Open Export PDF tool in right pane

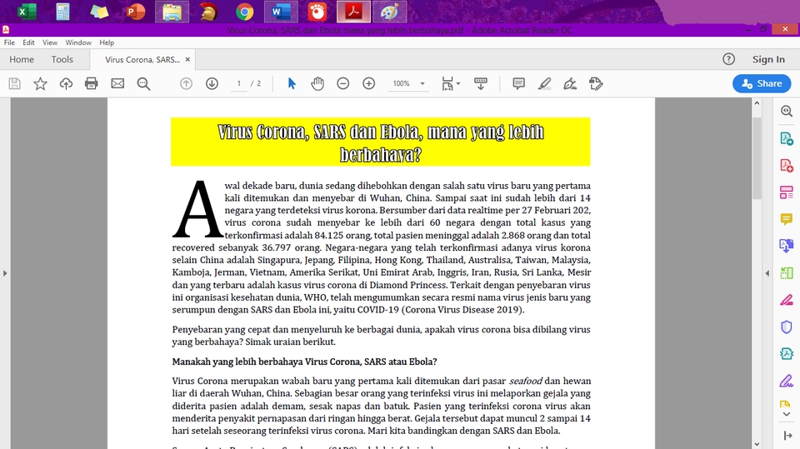coord(786,139)
